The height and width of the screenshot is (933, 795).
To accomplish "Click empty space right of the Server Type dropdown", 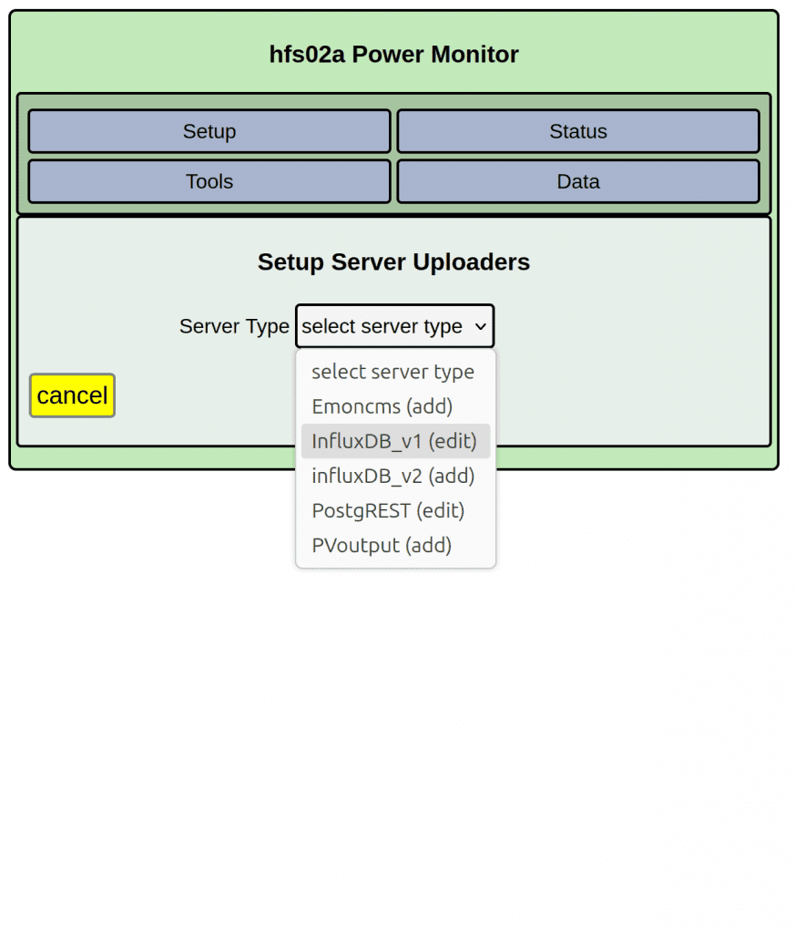I will pyautogui.click(x=628, y=326).
